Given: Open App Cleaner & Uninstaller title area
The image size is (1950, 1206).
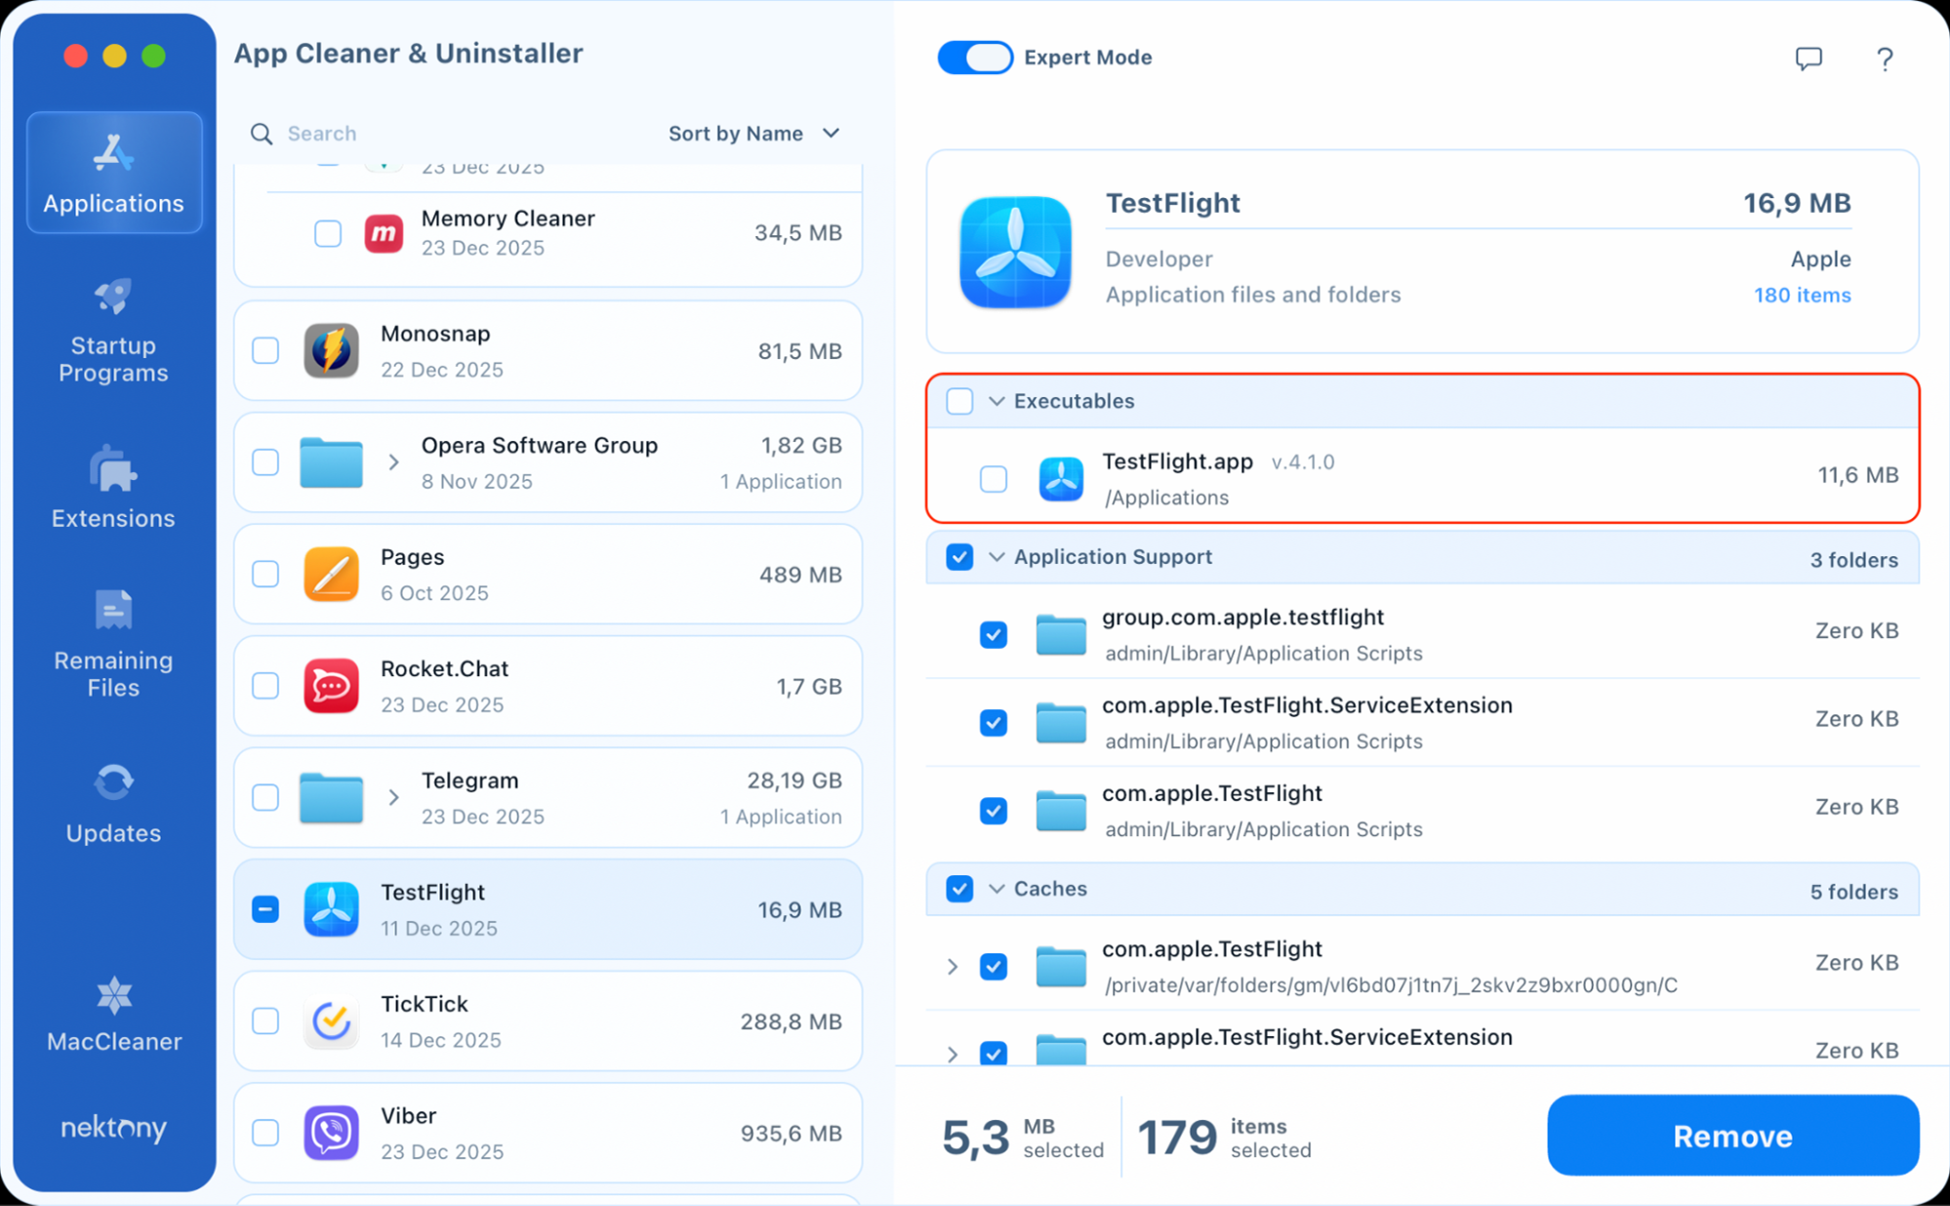Looking at the screenshot, I should click(x=408, y=54).
